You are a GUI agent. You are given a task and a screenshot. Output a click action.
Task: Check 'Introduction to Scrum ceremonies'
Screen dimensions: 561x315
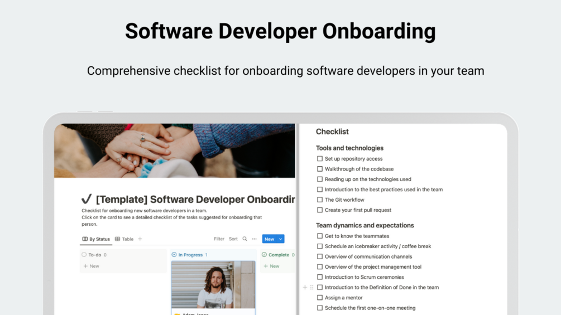click(x=320, y=277)
